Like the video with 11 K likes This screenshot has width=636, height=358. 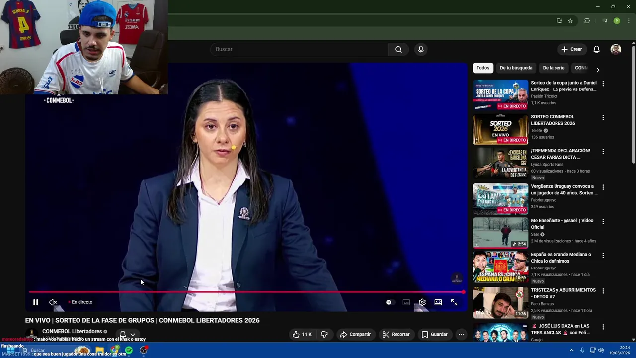click(302, 334)
